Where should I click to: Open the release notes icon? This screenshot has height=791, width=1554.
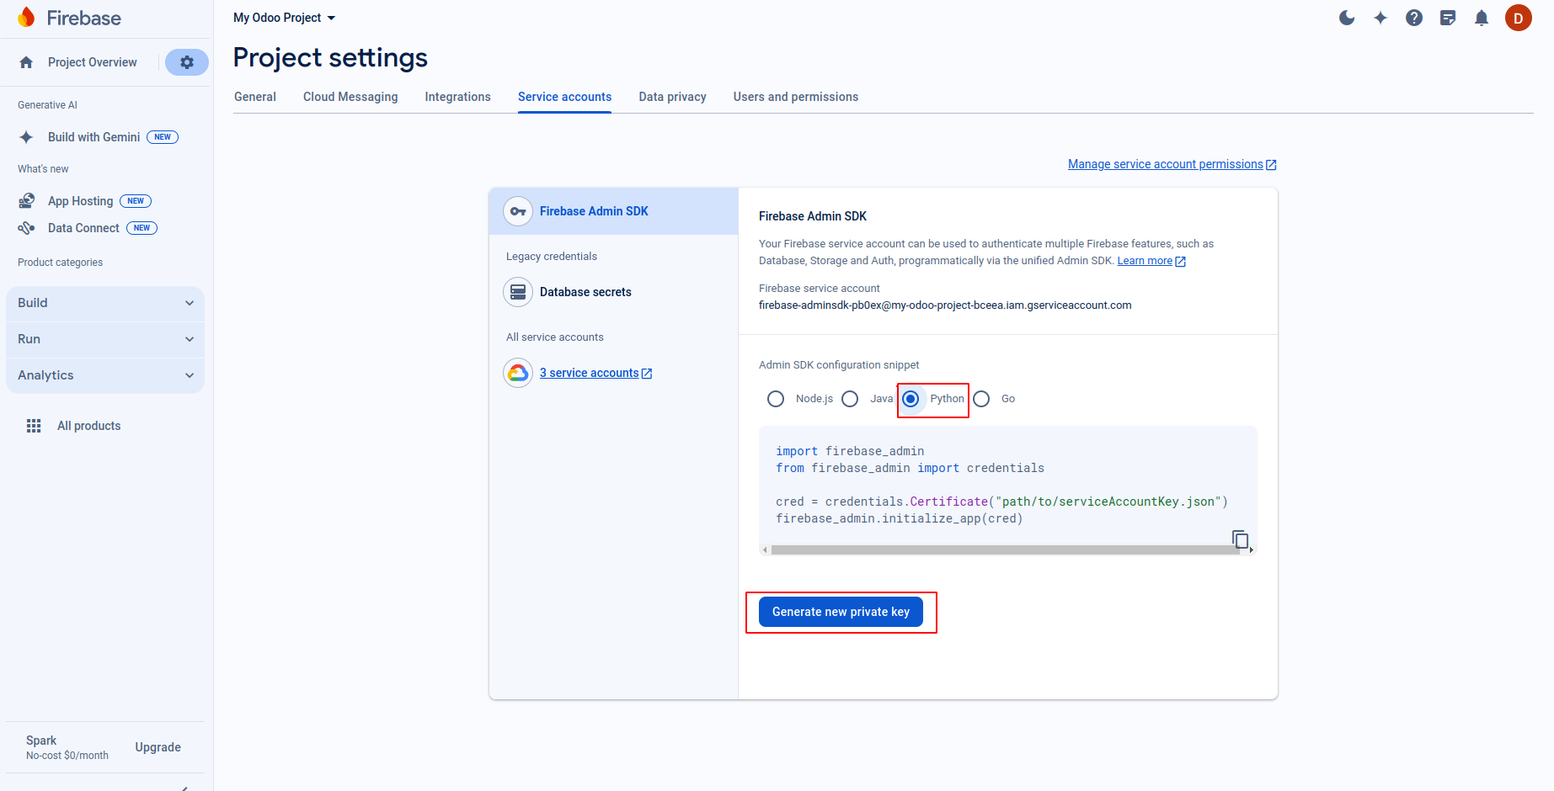(1448, 18)
